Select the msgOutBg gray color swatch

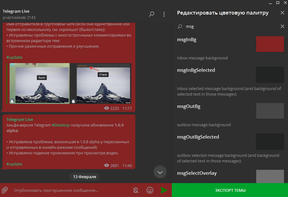270,111
